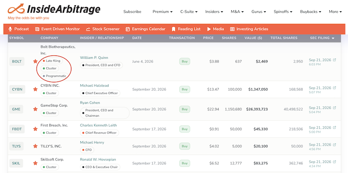The image size is (348, 173).
Task: Click the InsideArbitrage infinity logo
Action: tap(16, 9)
